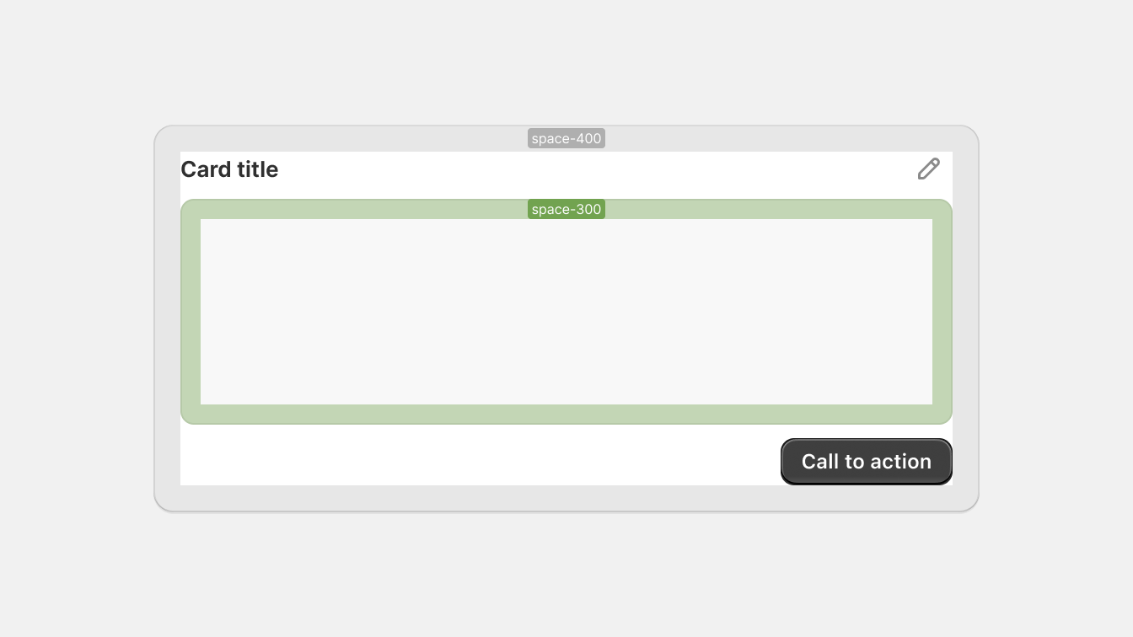Image resolution: width=1133 pixels, height=637 pixels.
Task: Click the word "Card" in the heading
Action: 206,169
